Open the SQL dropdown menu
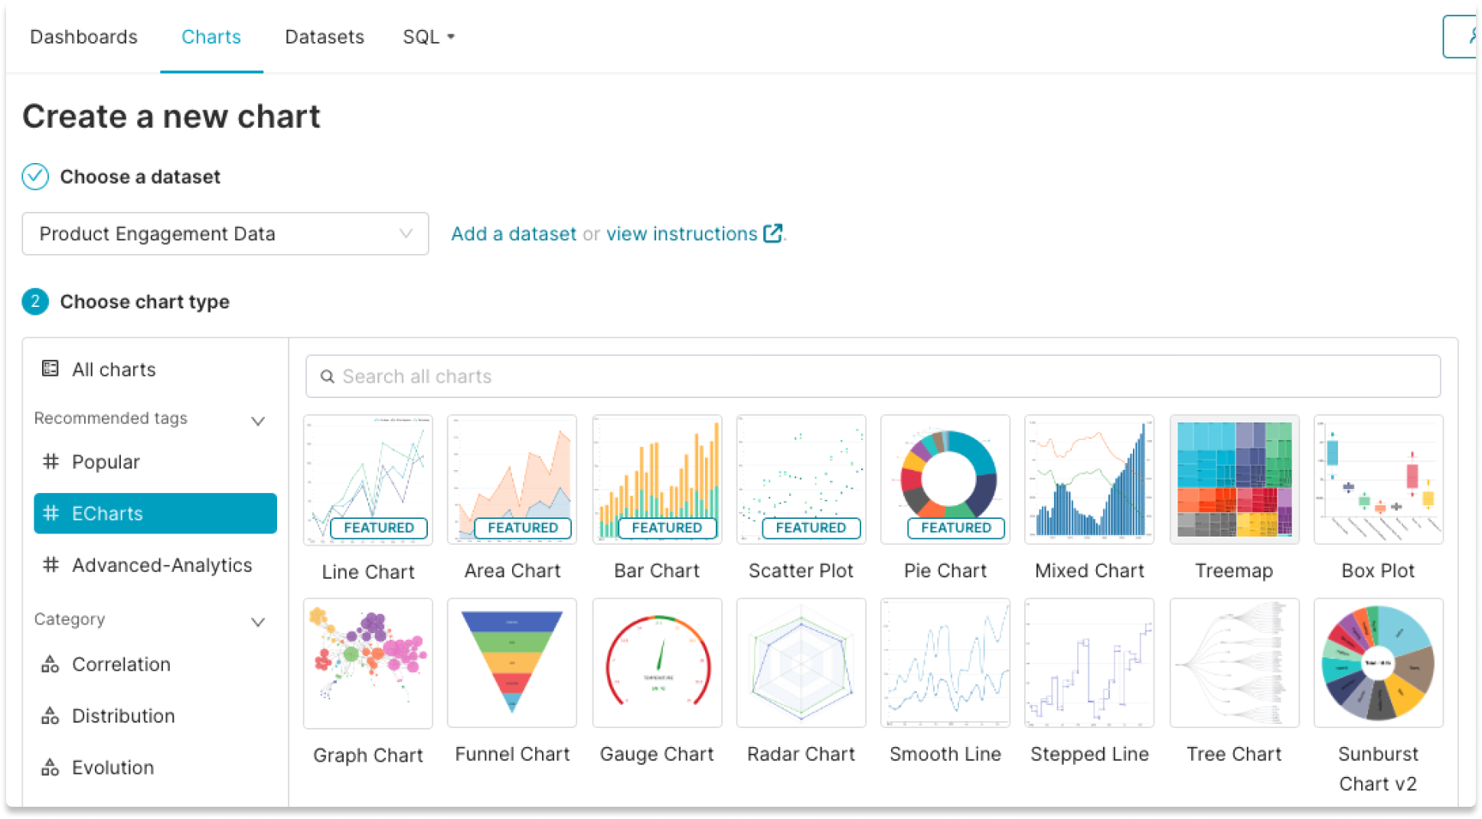The width and height of the screenshot is (1482, 819). 429,36
